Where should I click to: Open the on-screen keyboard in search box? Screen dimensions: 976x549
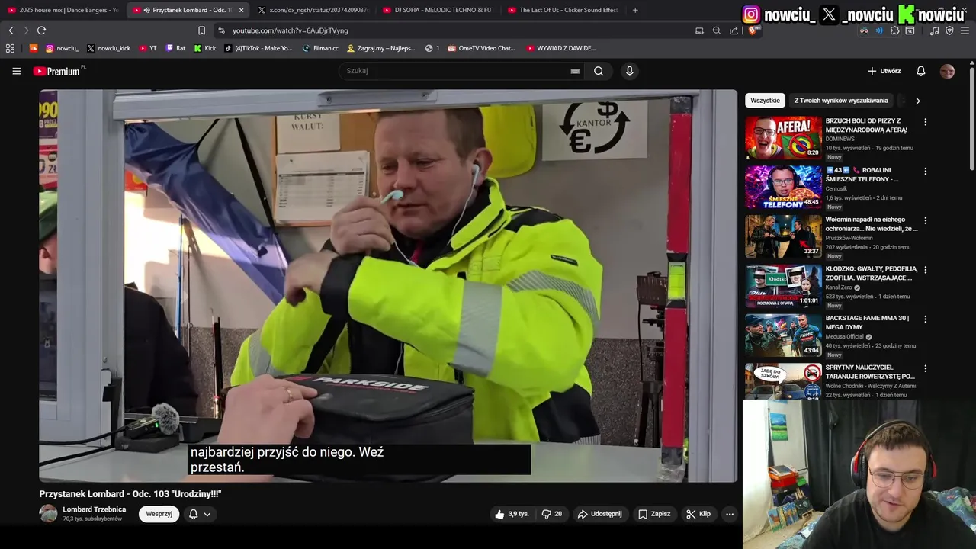pos(575,71)
